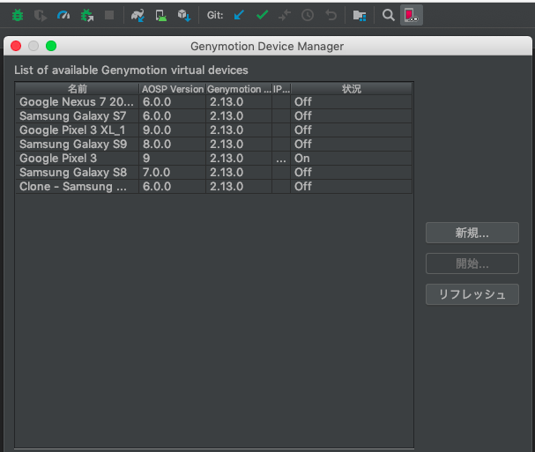Screen dimensions: 535x452
Task: Open Project Structure folder icon
Action: 360,16
